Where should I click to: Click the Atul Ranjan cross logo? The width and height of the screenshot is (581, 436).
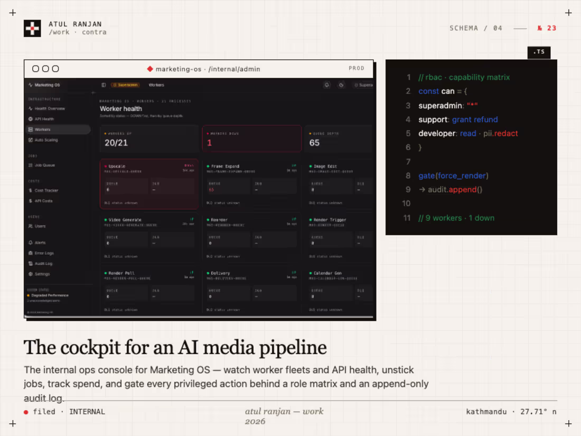pyautogui.click(x=32, y=28)
